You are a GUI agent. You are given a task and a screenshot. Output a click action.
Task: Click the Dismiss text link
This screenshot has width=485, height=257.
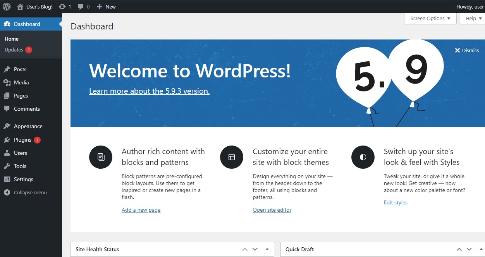click(470, 50)
